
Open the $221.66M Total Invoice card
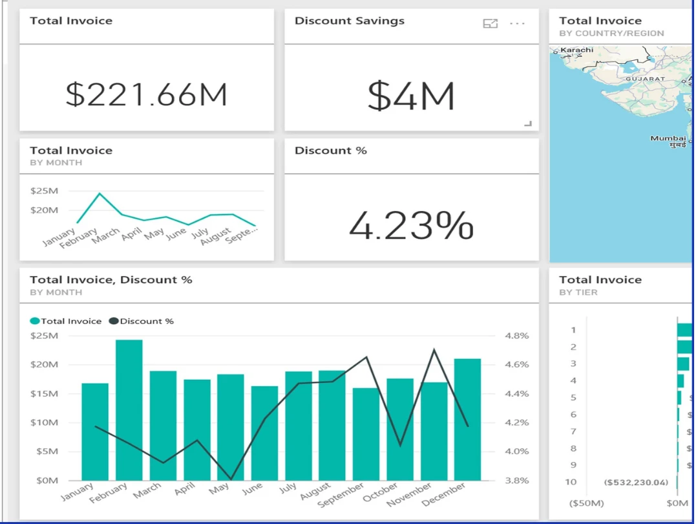[147, 94]
